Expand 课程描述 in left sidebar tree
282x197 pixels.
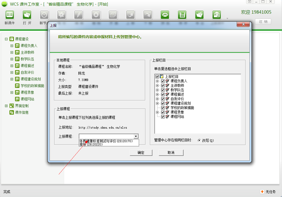click(x=12, y=66)
